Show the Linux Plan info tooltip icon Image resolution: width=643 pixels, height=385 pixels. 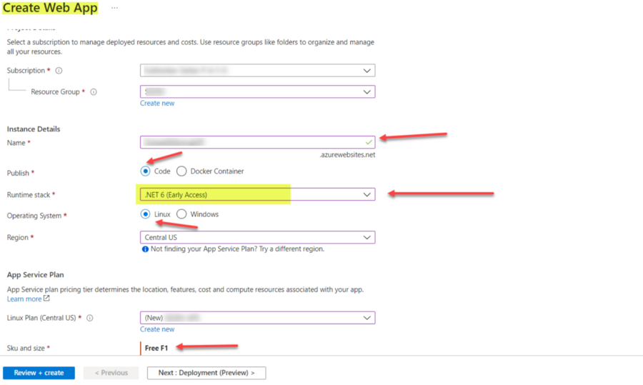[90, 318]
